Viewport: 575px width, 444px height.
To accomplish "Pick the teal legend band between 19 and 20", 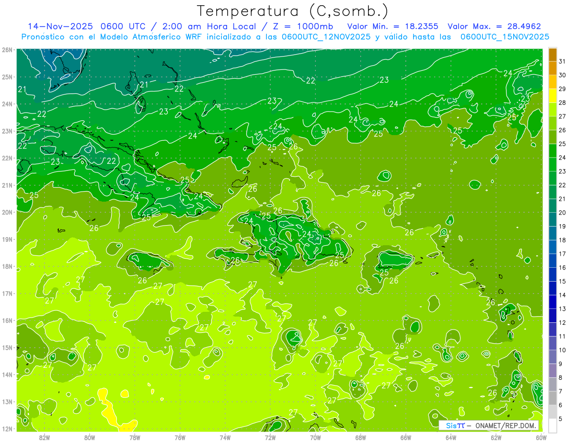I will click(552, 219).
